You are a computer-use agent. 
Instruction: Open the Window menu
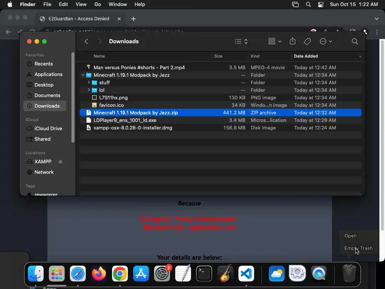coord(118,5)
